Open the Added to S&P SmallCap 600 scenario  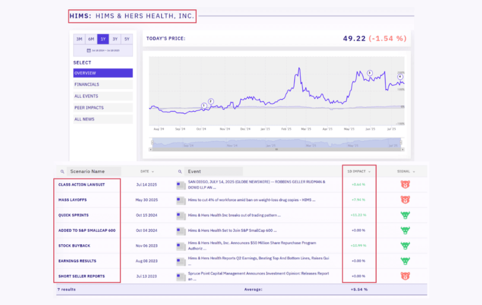87,230
